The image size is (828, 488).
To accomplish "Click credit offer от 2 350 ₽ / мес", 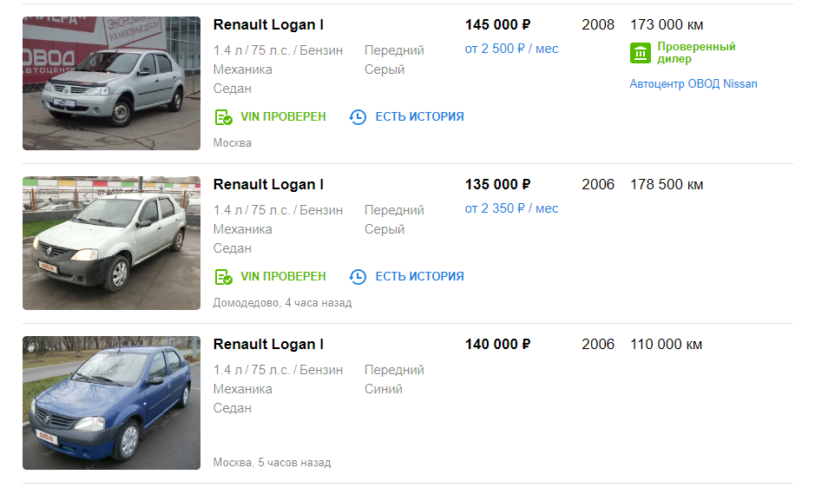I will pos(511,208).
